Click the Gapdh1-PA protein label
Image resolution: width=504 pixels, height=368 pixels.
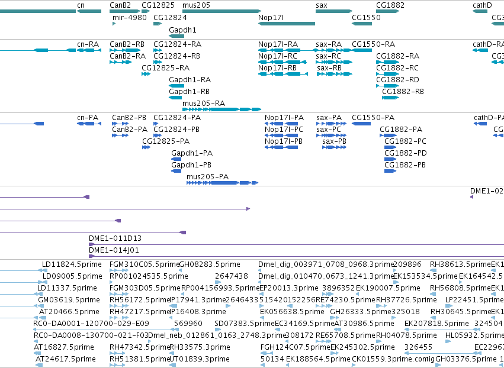click(x=192, y=153)
